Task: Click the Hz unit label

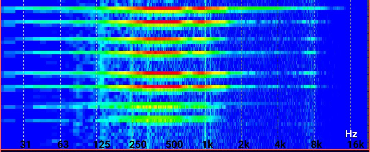Action: click(351, 134)
